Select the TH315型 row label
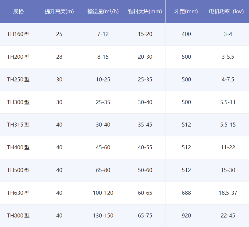Image resolution: width=249 pixels, height=227 pixels. [18, 125]
